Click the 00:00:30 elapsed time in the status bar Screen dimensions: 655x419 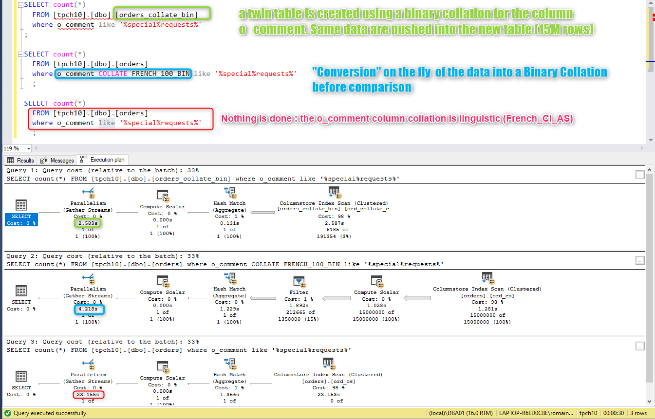coord(614,413)
